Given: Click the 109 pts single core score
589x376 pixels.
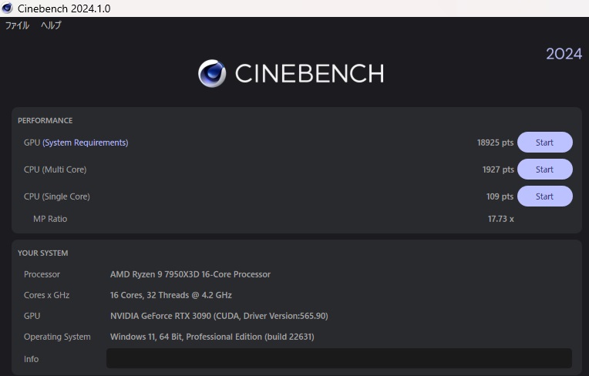Looking at the screenshot, I should click(x=500, y=196).
